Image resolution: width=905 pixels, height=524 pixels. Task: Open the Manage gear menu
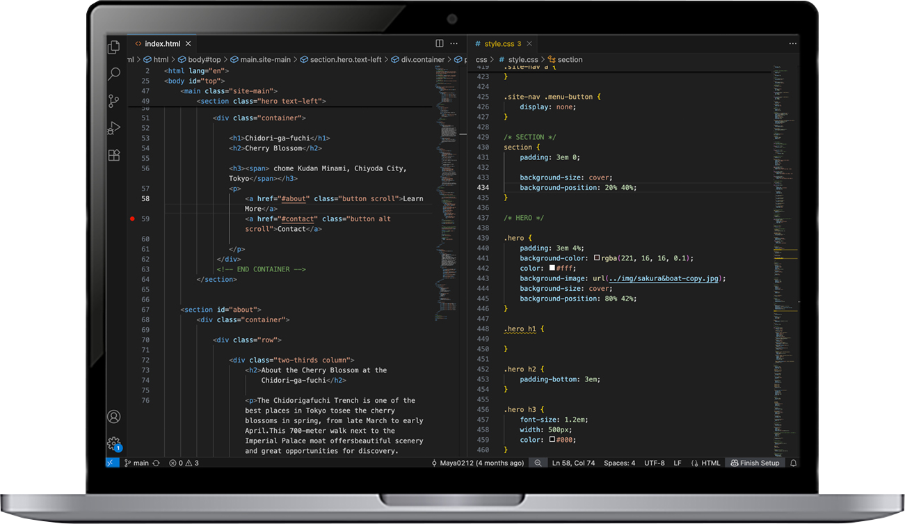(x=114, y=443)
